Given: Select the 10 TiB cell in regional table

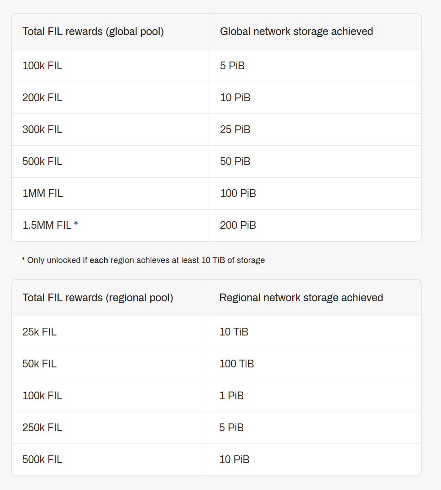Looking at the screenshot, I should click(x=234, y=332).
